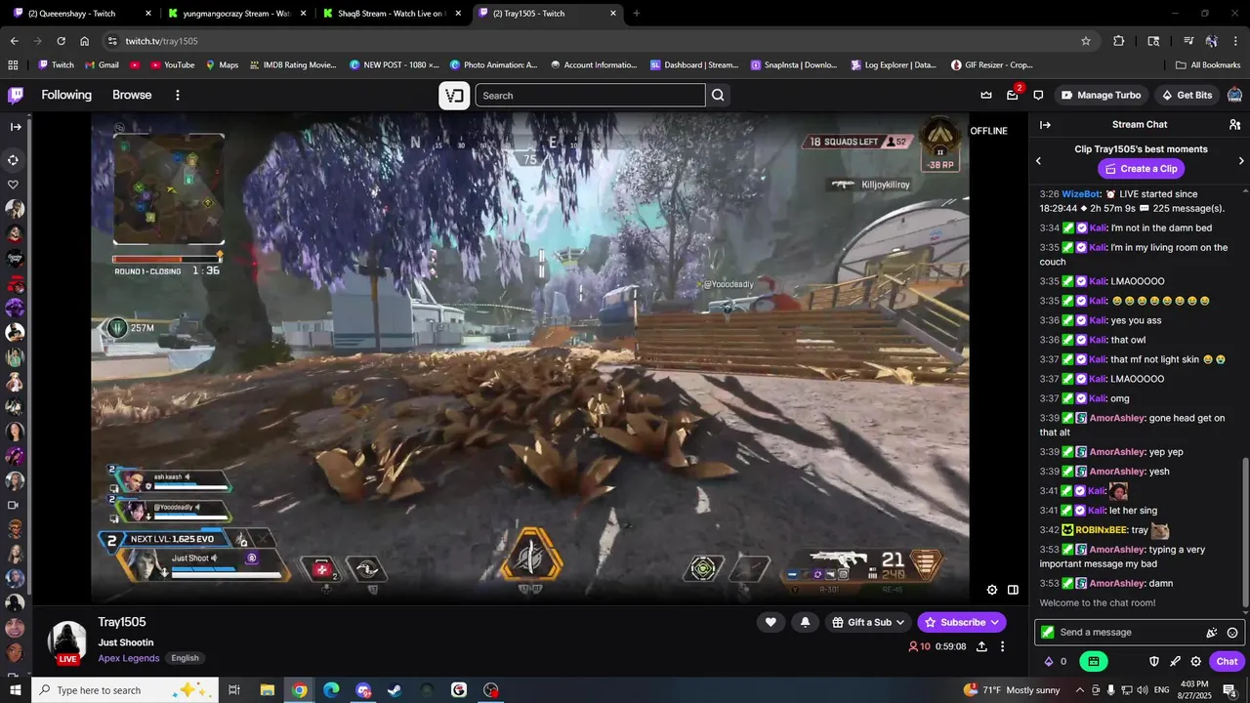
Task: Send message with the Chat button
Action: 1227,661
